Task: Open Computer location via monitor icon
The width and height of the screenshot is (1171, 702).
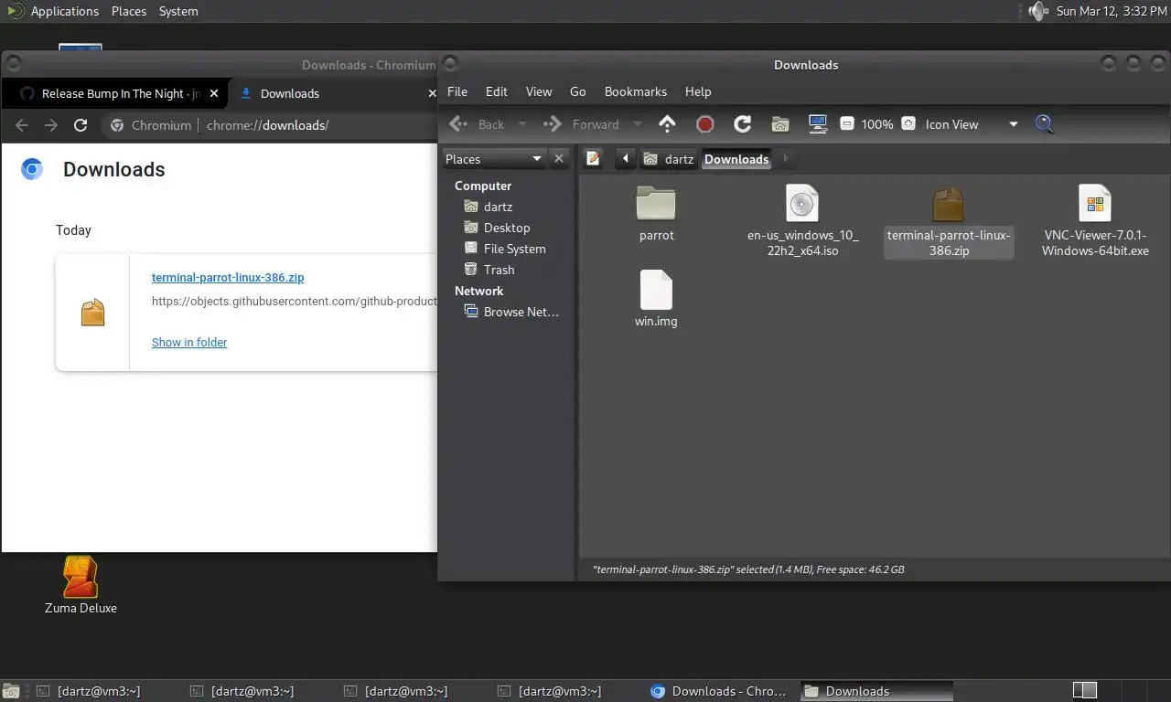Action: pyautogui.click(x=818, y=124)
